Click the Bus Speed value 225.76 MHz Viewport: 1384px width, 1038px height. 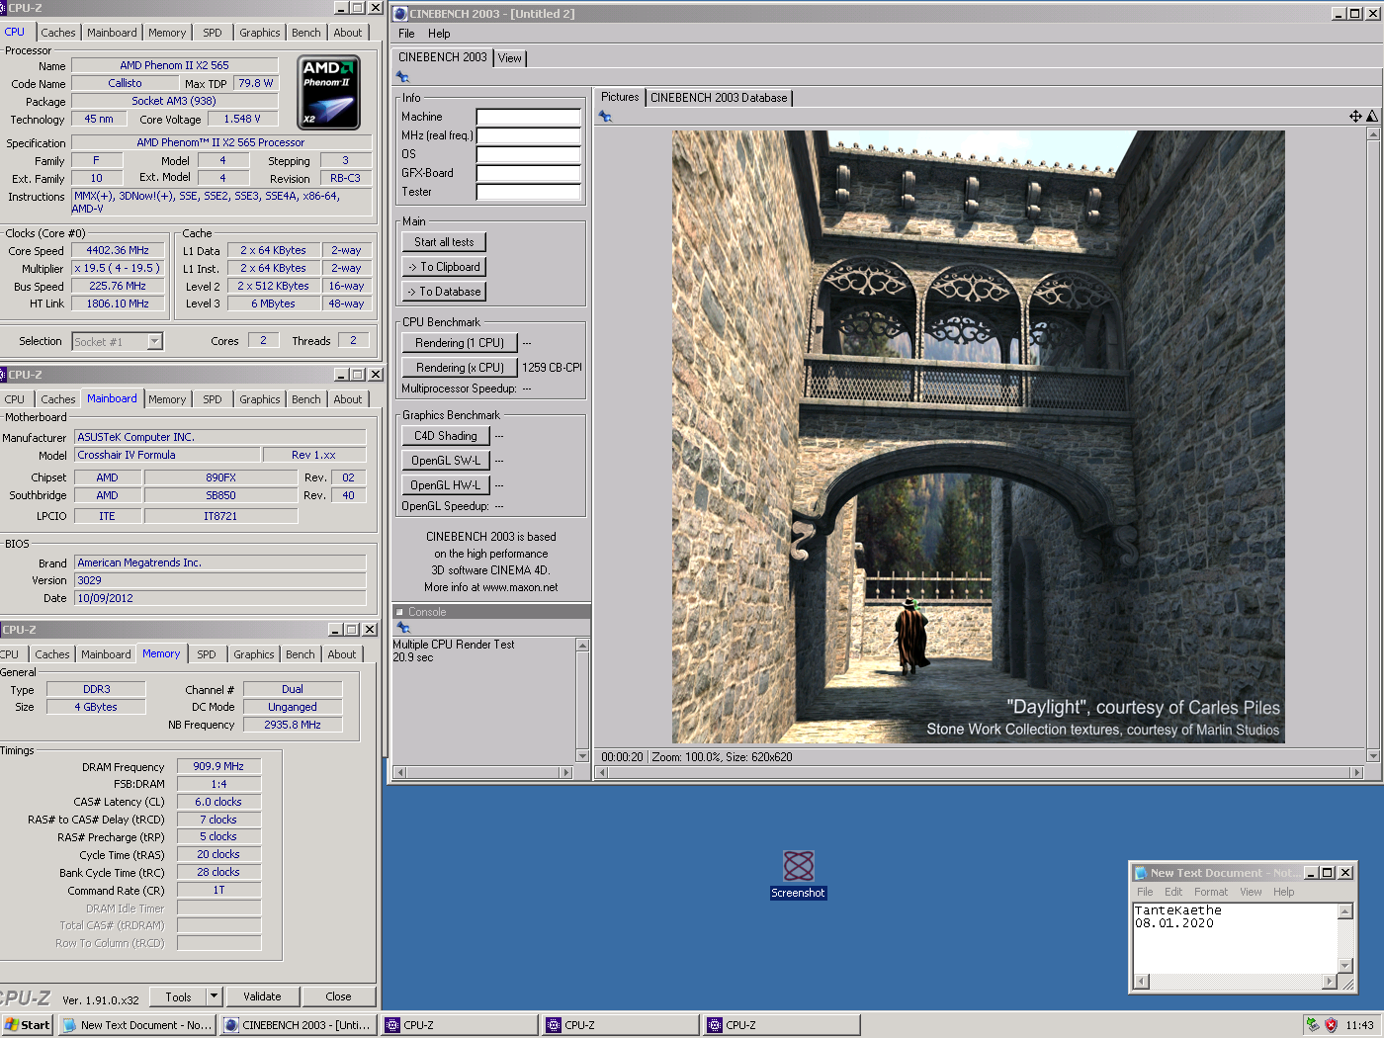pos(117,287)
